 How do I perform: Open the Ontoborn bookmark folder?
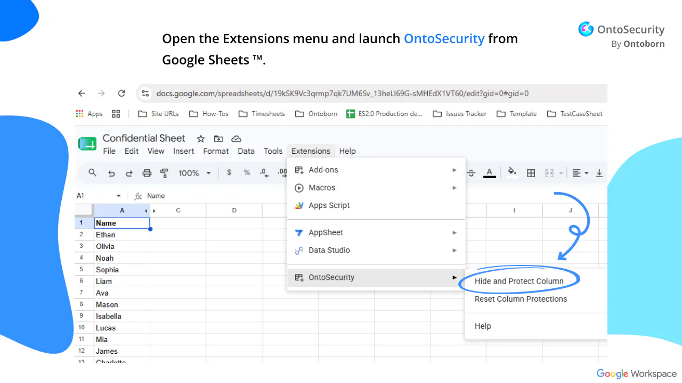(316, 114)
